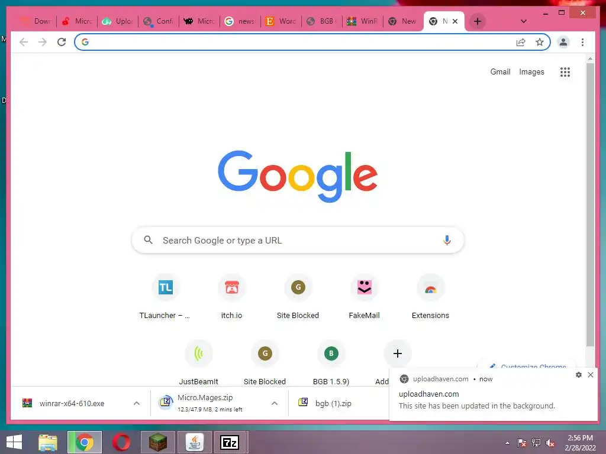The height and width of the screenshot is (454, 606).
Task: Click the taskbar clock showing 2:56 PM
Action: click(x=580, y=443)
